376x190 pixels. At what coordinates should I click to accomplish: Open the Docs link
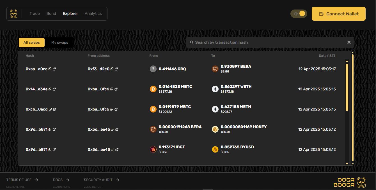click(x=61, y=180)
